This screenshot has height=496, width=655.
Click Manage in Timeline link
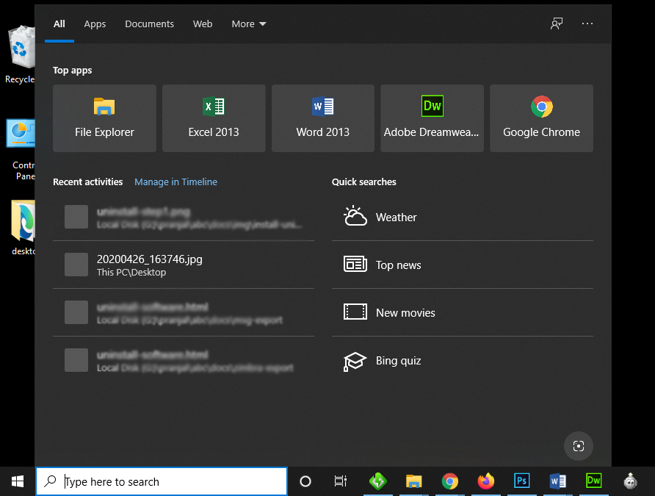tap(175, 181)
